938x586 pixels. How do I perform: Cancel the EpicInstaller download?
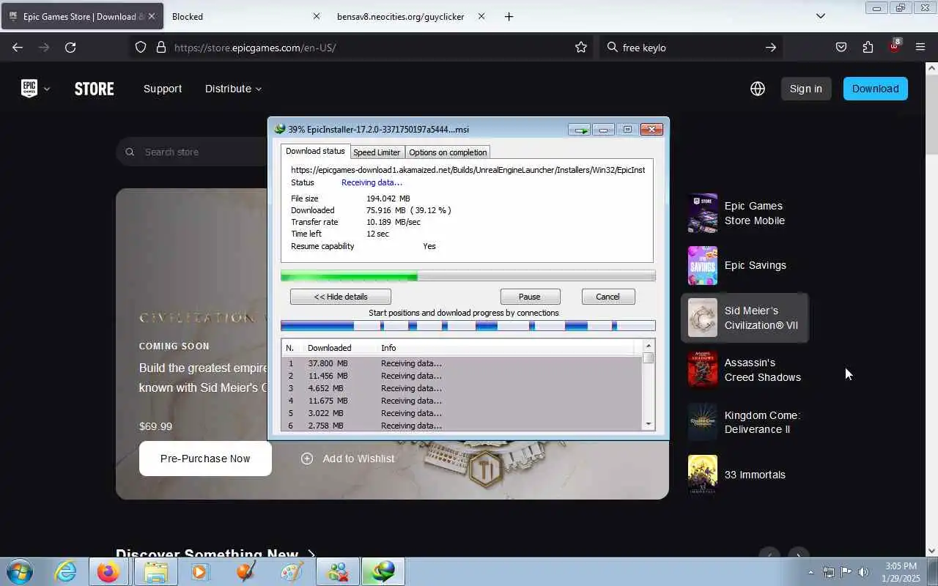click(x=608, y=297)
